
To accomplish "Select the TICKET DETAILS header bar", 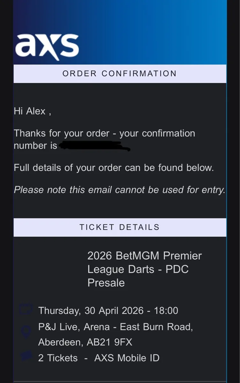I will (120, 227).
